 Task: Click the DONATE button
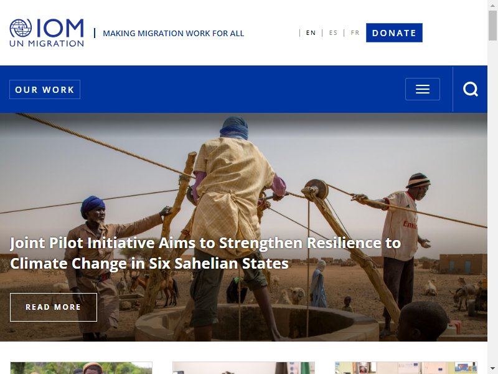pyautogui.click(x=394, y=33)
